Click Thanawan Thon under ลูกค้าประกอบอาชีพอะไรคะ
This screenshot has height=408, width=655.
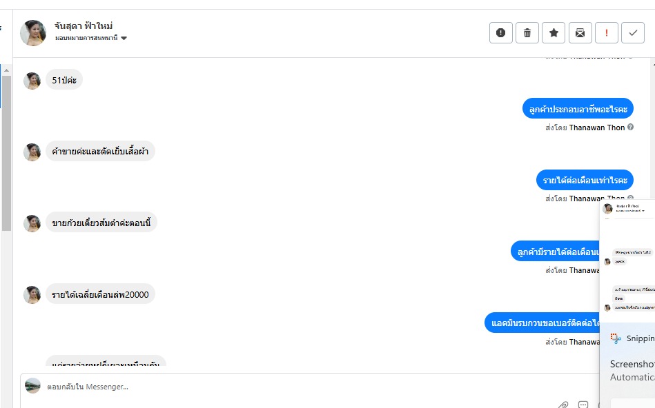(x=596, y=127)
